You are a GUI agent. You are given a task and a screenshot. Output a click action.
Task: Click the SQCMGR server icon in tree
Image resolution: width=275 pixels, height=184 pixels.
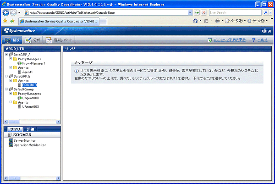click(x=20, y=85)
